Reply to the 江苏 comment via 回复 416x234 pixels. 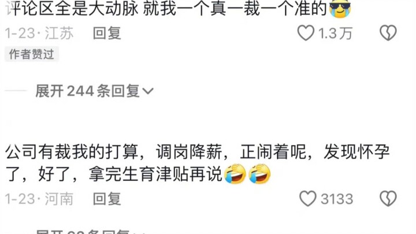coord(107,33)
